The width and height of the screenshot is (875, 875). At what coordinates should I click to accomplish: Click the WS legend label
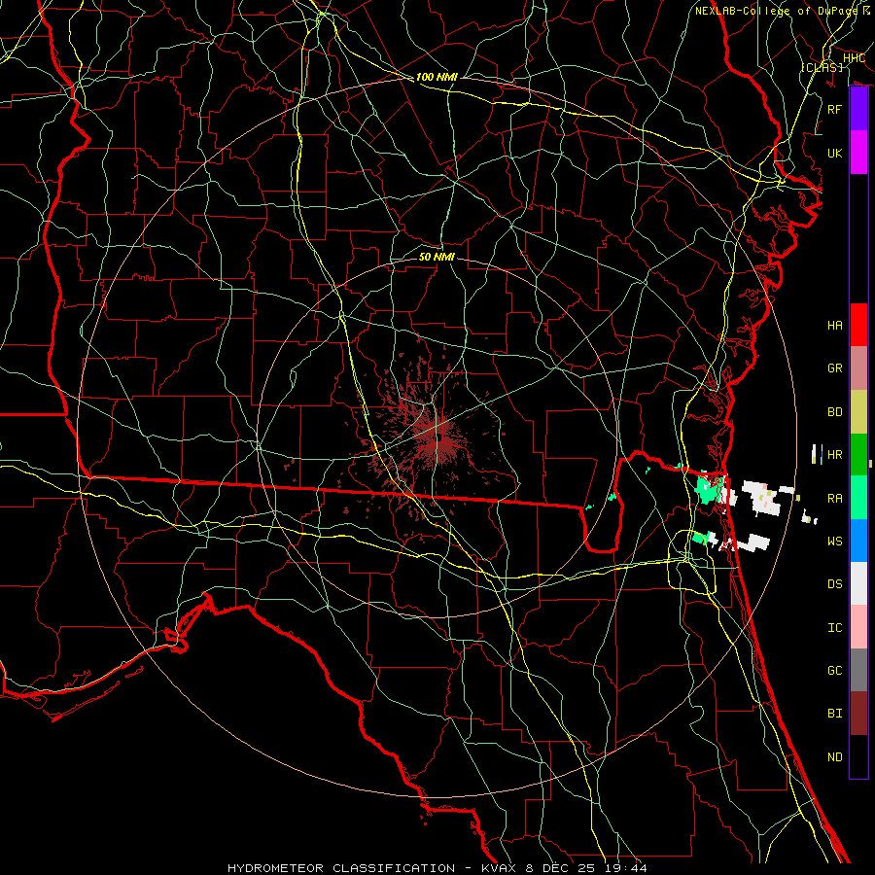[835, 541]
